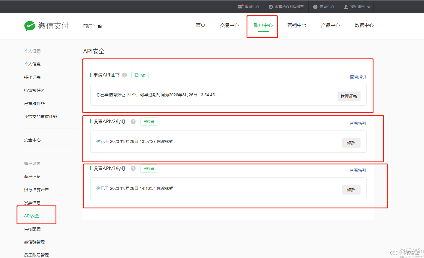Select API安全 in the sidebar

31,215
